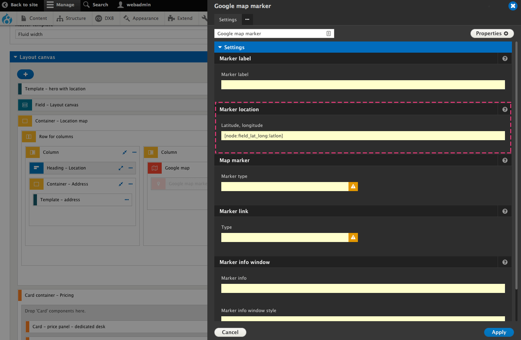Image resolution: width=521 pixels, height=340 pixels.
Task: Open more options on Heading – Location
Action: [x=131, y=168]
